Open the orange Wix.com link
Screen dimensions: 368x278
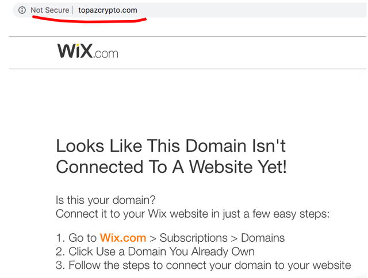pos(123,238)
